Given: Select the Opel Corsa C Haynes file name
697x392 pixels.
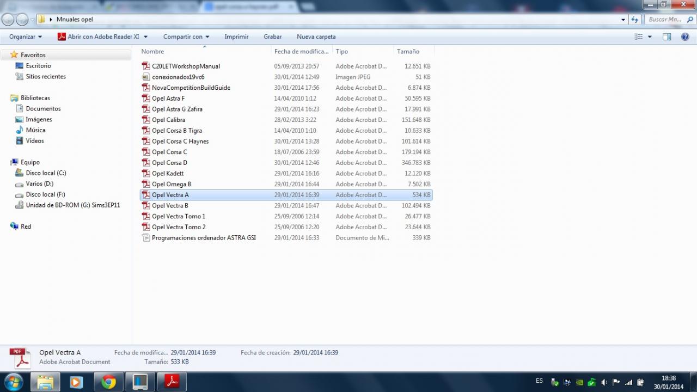Looking at the screenshot, I should point(180,141).
